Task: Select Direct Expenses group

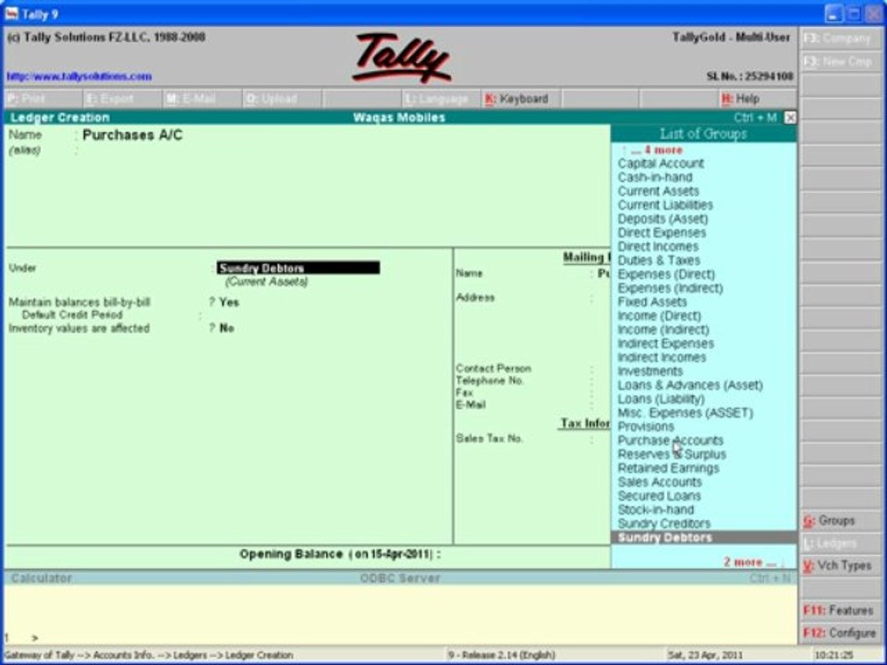Action: click(662, 233)
